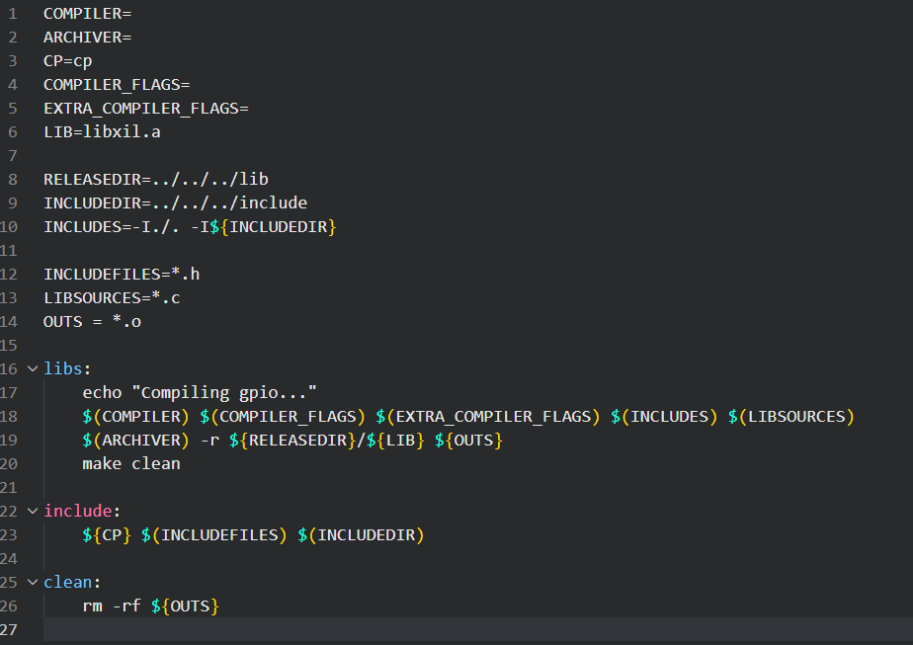The width and height of the screenshot is (913, 645).
Task: Click line number 27 in the gutter
Action: (x=10, y=630)
